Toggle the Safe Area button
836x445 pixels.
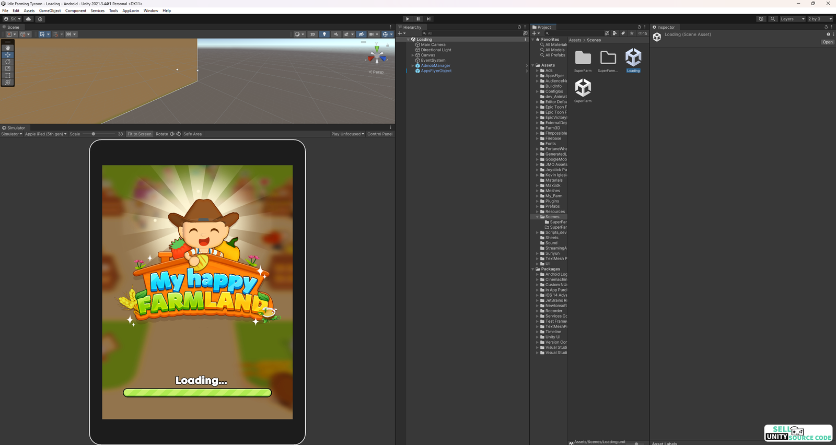pos(192,134)
